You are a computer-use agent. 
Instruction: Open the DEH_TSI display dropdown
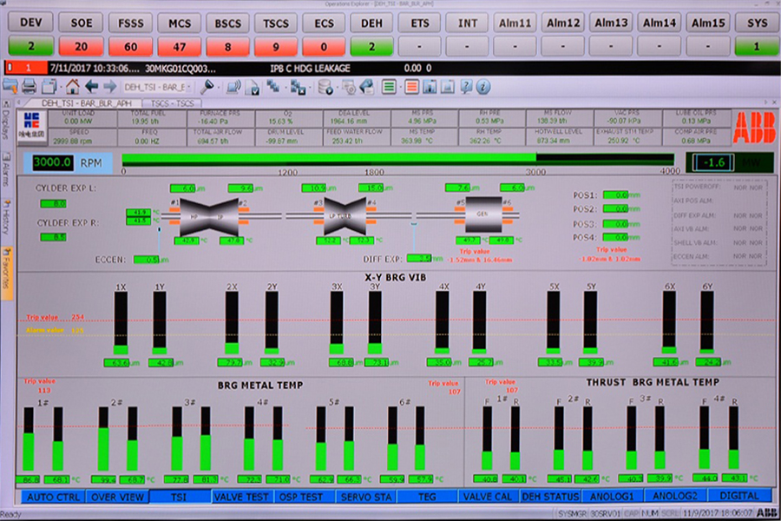pyautogui.click(x=155, y=86)
